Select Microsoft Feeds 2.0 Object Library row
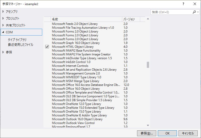This screenshot has width=201, height=138. click(94, 24)
